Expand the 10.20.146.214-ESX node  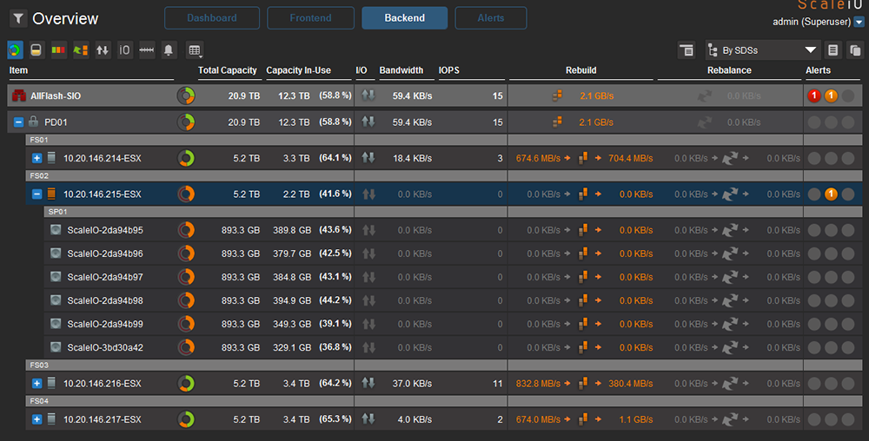pos(36,158)
